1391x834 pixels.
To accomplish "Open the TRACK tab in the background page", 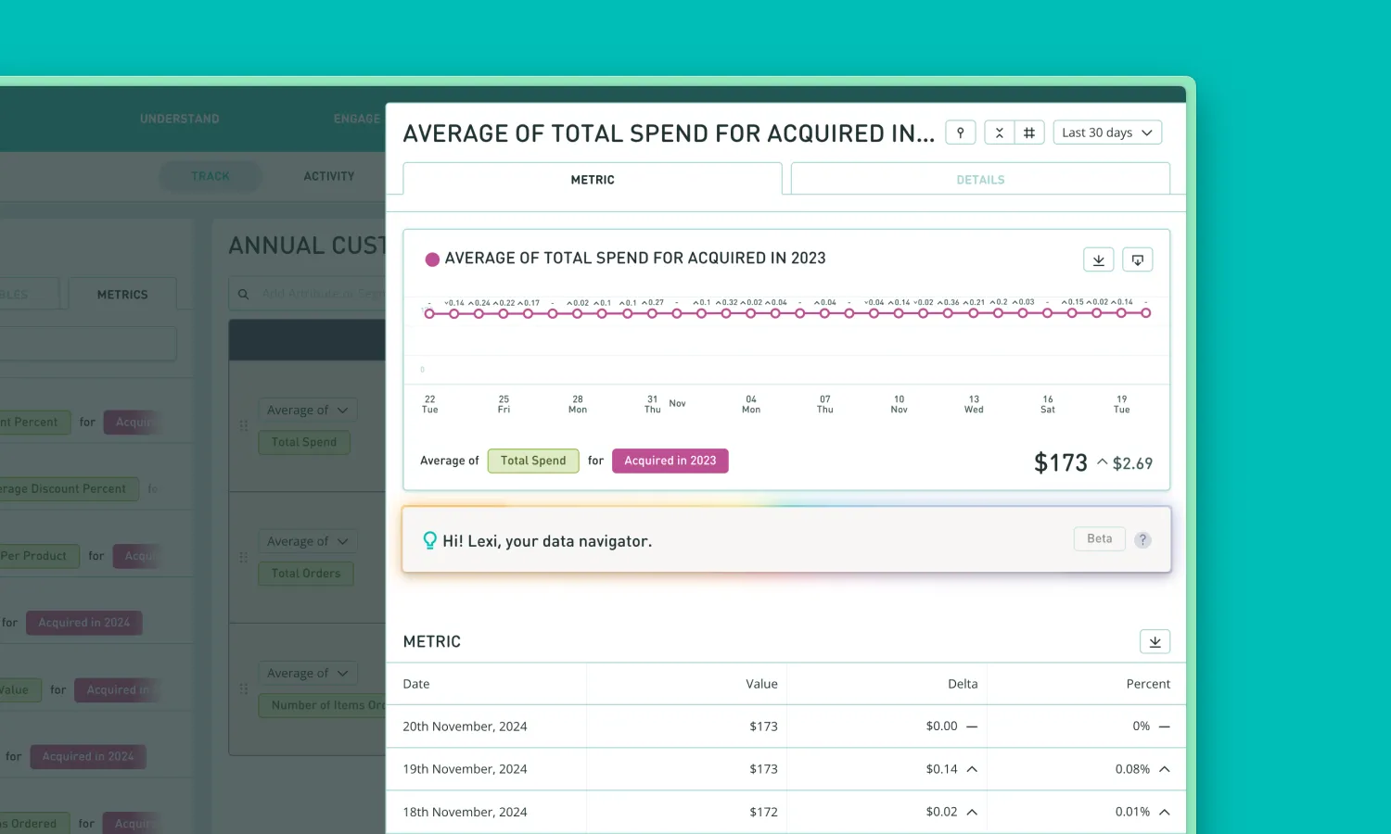I will coord(211,176).
